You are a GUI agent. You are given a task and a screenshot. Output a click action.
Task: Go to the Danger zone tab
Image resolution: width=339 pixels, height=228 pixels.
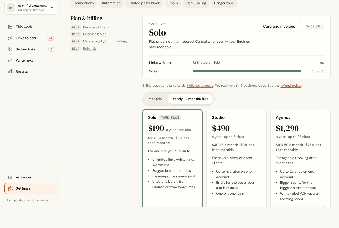[224, 3]
